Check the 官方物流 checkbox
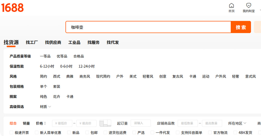The image size is (261, 136). pos(210,133)
